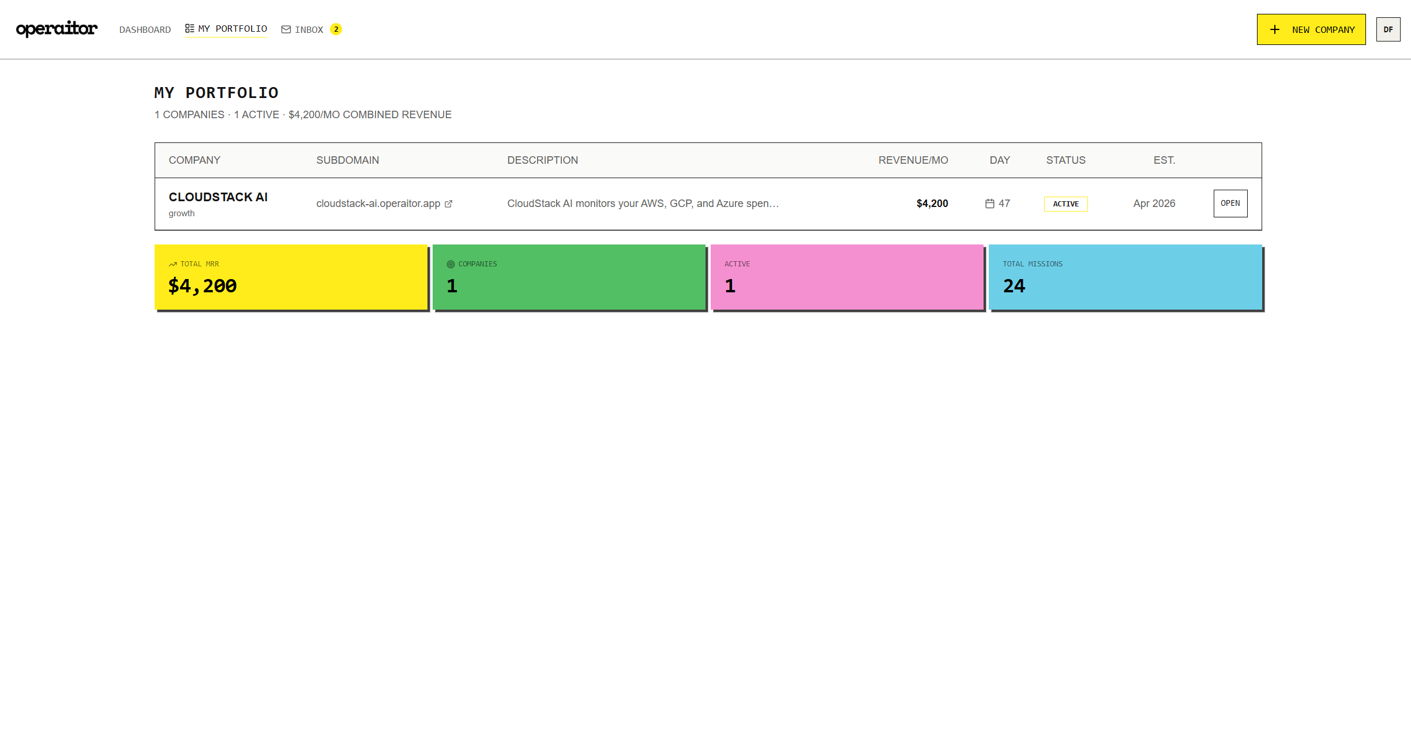Click the yellow Total MRR card
1411x753 pixels.
click(291, 277)
